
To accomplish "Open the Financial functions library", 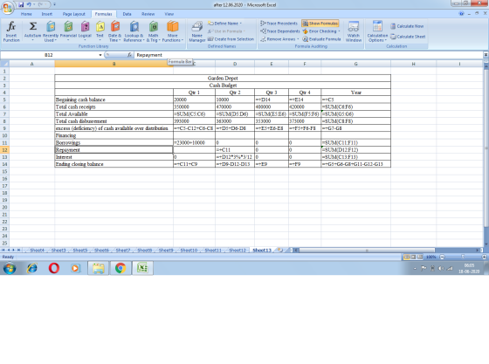I will [x=68, y=31].
